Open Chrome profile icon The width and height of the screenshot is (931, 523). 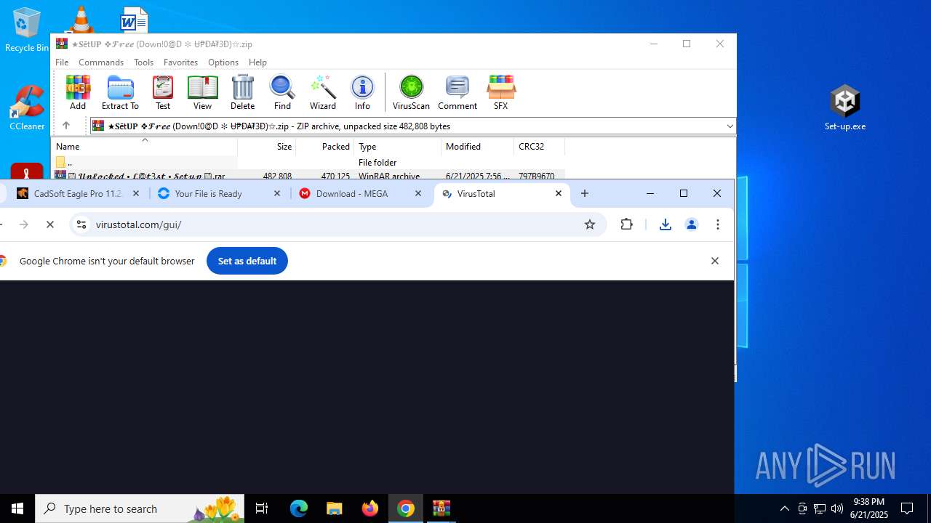(x=692, y=224)
